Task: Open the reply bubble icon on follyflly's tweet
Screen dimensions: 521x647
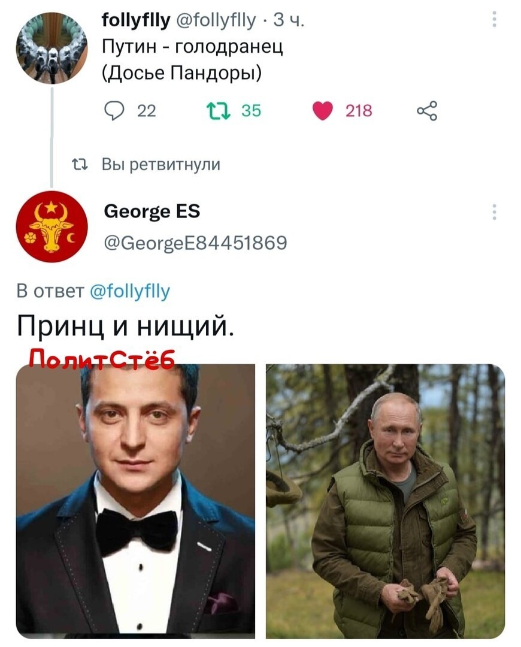Action: pos(114,111)
